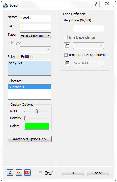
Task: Open table editor icon beside New Table
Action: tap(67, 63)
